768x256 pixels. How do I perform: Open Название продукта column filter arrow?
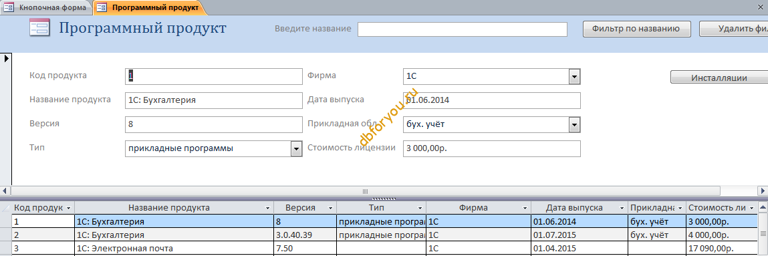(267, 208)
